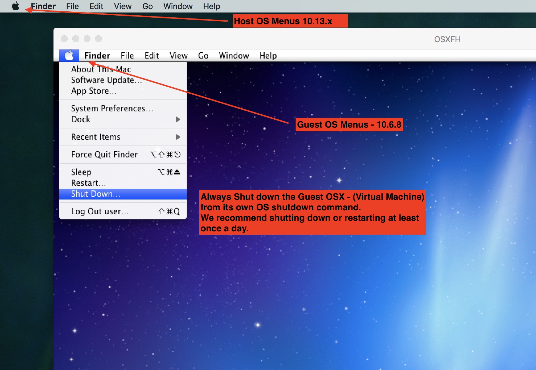This screenshot has height=370, width=536.
Task: Choose Restart… in Apple menu
Action: pos(123,183)
